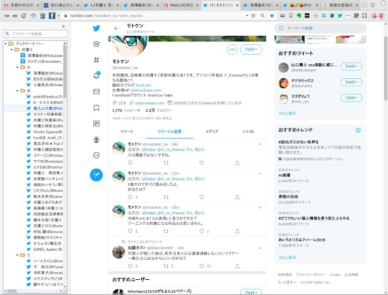
Task: Click the bookmarks panel horizontal scrollbar
Action: pyautogui.click(x=12, y=291)
